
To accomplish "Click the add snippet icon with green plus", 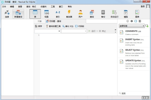I will click(x=147, y=26).
